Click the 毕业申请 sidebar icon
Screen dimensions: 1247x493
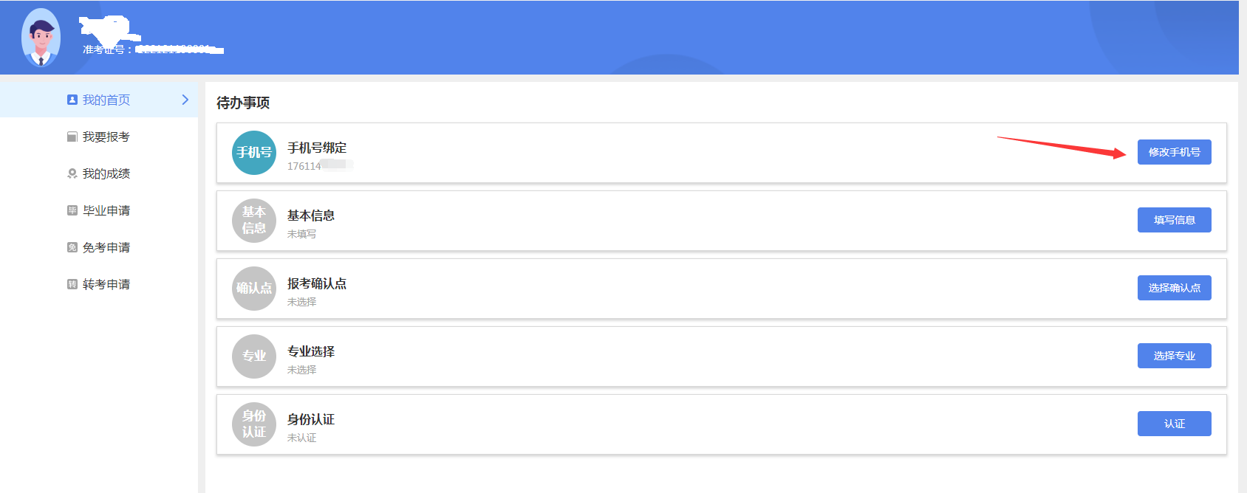tap(72, 210)
